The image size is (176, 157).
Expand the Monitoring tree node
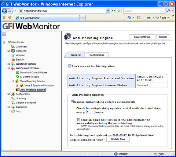[x=8, y=51]
